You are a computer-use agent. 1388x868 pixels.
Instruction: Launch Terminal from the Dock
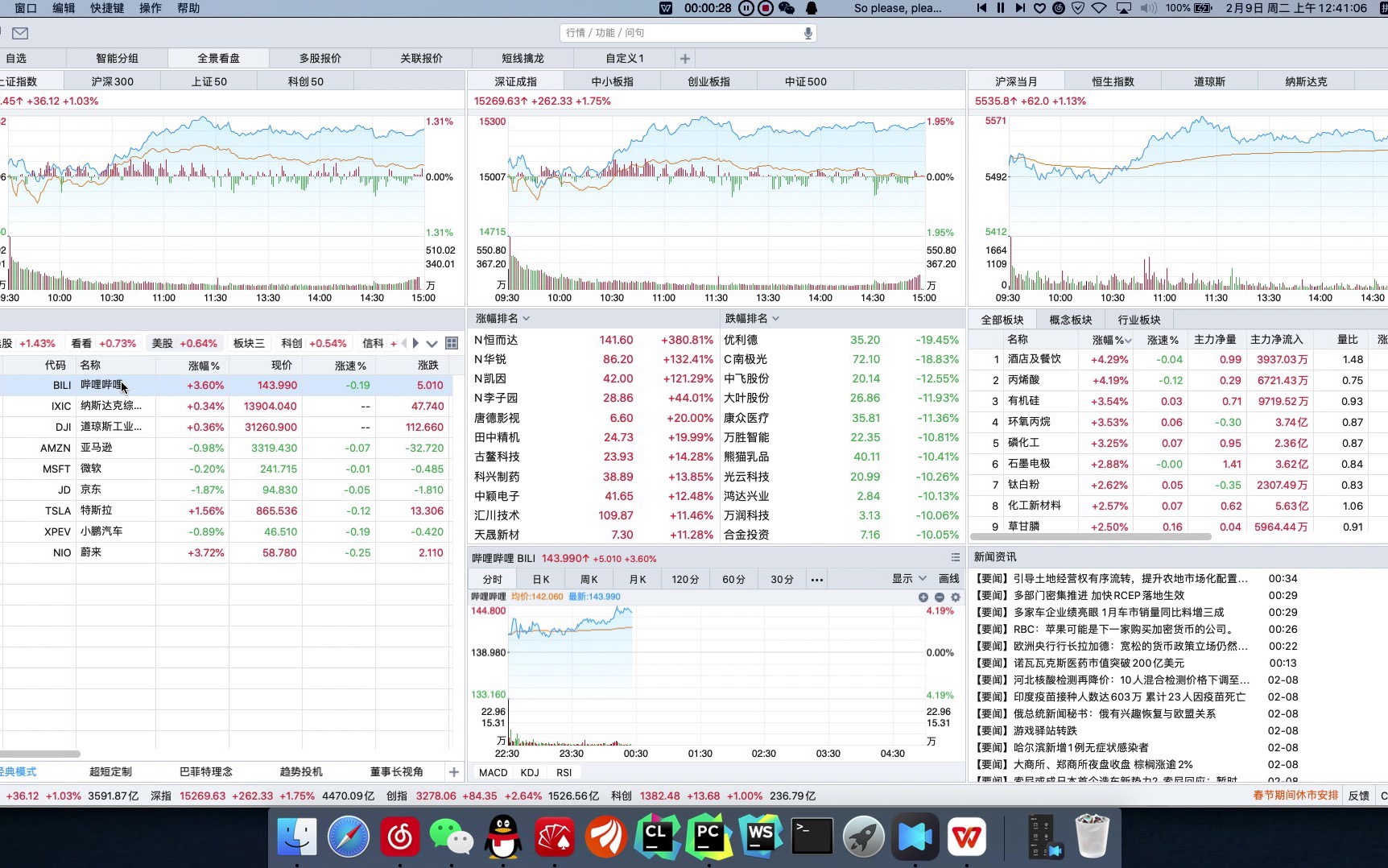point(812,837)
